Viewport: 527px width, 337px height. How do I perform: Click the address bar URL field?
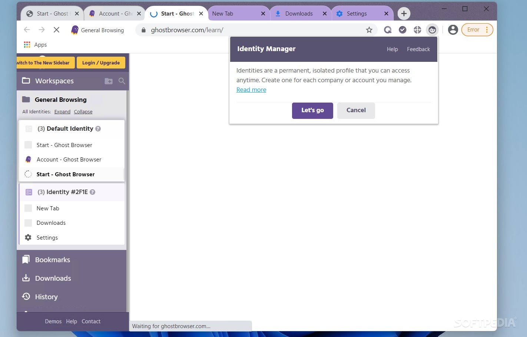[256, 30]
